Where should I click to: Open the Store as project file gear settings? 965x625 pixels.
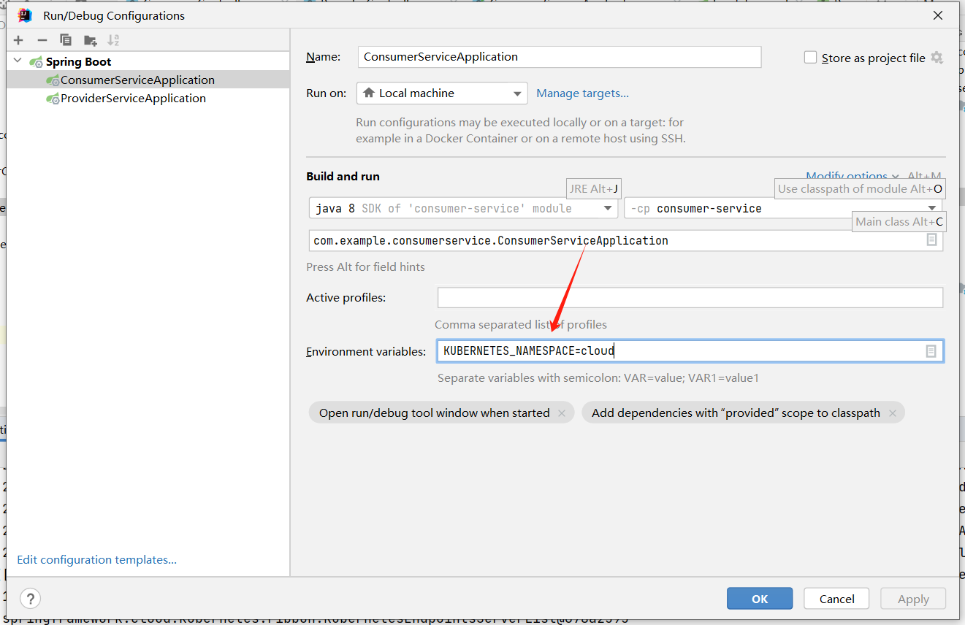pos(937,58)
